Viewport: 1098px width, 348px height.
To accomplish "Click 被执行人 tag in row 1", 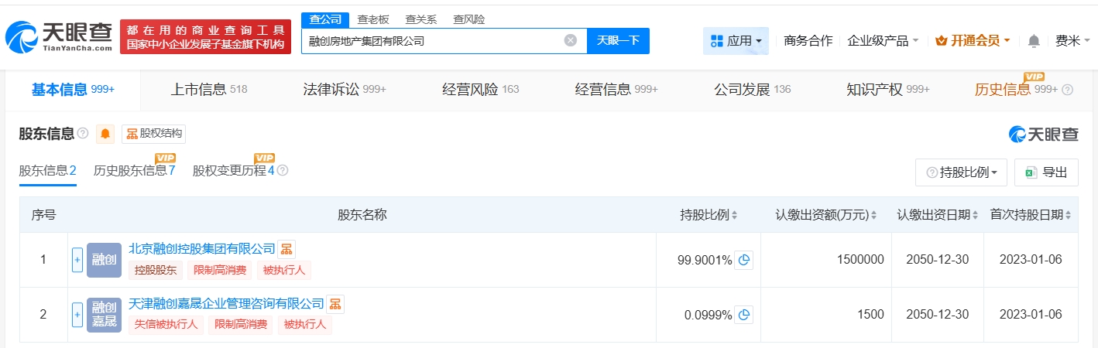I will tap(284, 270).
